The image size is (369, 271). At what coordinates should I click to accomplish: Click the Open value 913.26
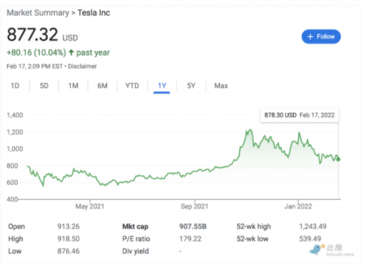(x=69, y=227)
